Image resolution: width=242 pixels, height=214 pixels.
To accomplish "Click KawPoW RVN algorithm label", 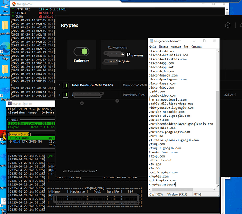I will [134, 95].
